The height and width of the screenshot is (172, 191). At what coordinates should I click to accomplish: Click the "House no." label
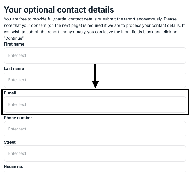(x=13, y=167)
